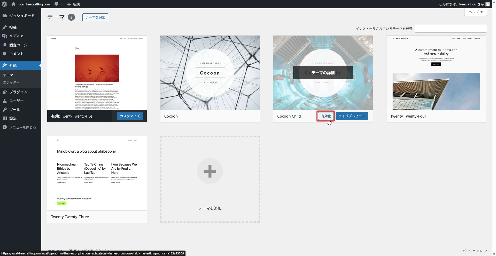Click the Pages (固定ページ) icon in the sidebar
Screen dimensions: 496x256
pos(5,45)
